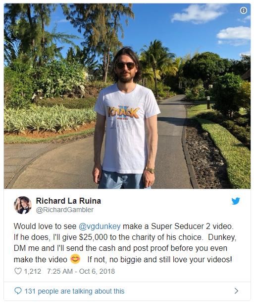
Task: Click the sunglasses on the man's face
Action: pos(126,66)
